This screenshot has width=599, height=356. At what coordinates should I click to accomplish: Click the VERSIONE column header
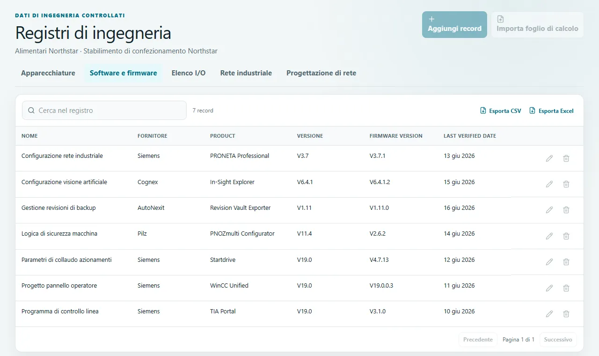310,136
